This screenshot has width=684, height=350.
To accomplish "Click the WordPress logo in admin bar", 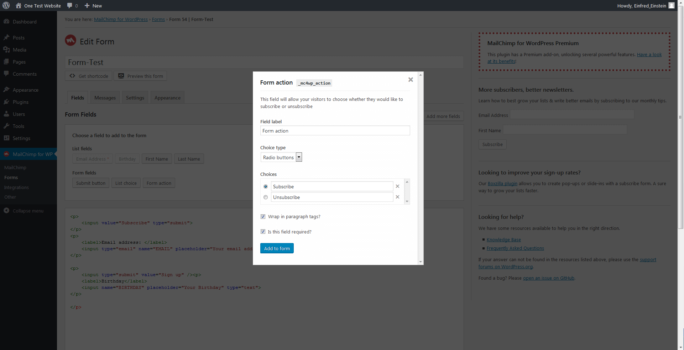I will 6,6.
